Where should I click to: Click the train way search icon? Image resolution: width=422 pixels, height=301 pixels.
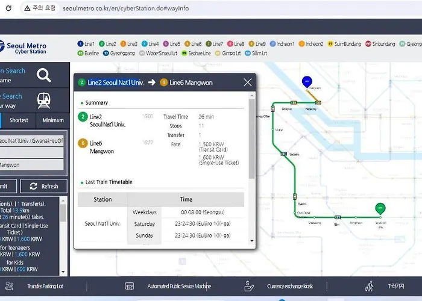(44, 101)
